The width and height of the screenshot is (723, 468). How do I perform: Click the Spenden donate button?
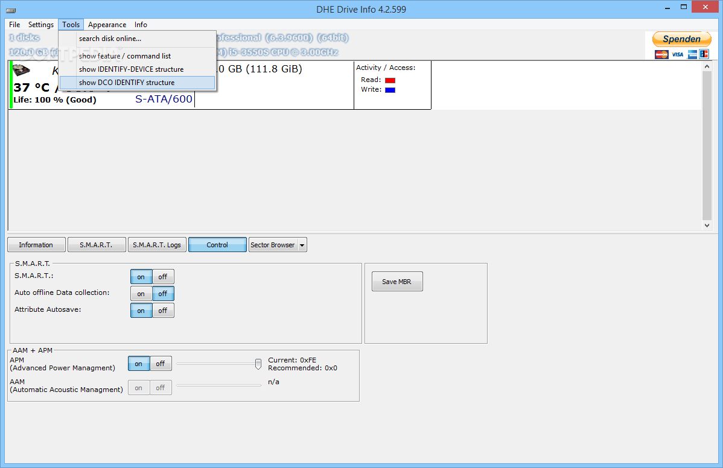coord(681,39)
